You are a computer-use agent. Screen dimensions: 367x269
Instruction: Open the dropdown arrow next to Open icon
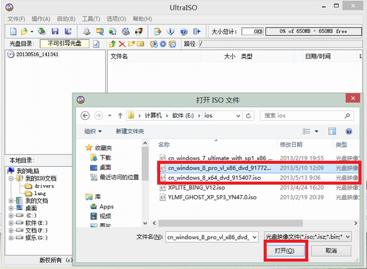32,31
